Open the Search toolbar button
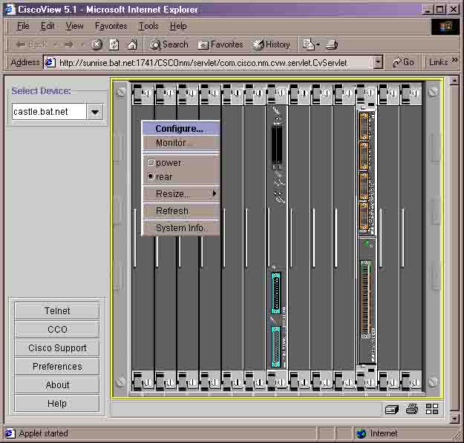This screenshot has height=443, width=464. [169, 44]
